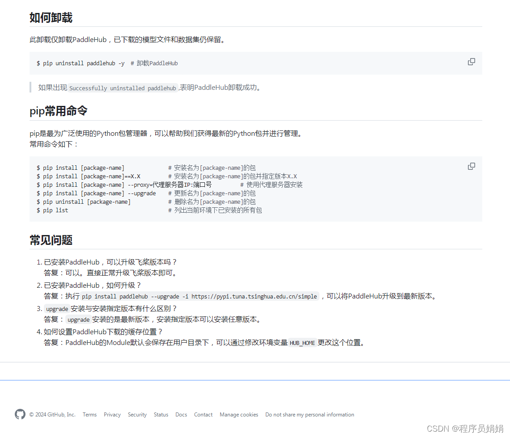Click Manage cookies in footer

239,415
